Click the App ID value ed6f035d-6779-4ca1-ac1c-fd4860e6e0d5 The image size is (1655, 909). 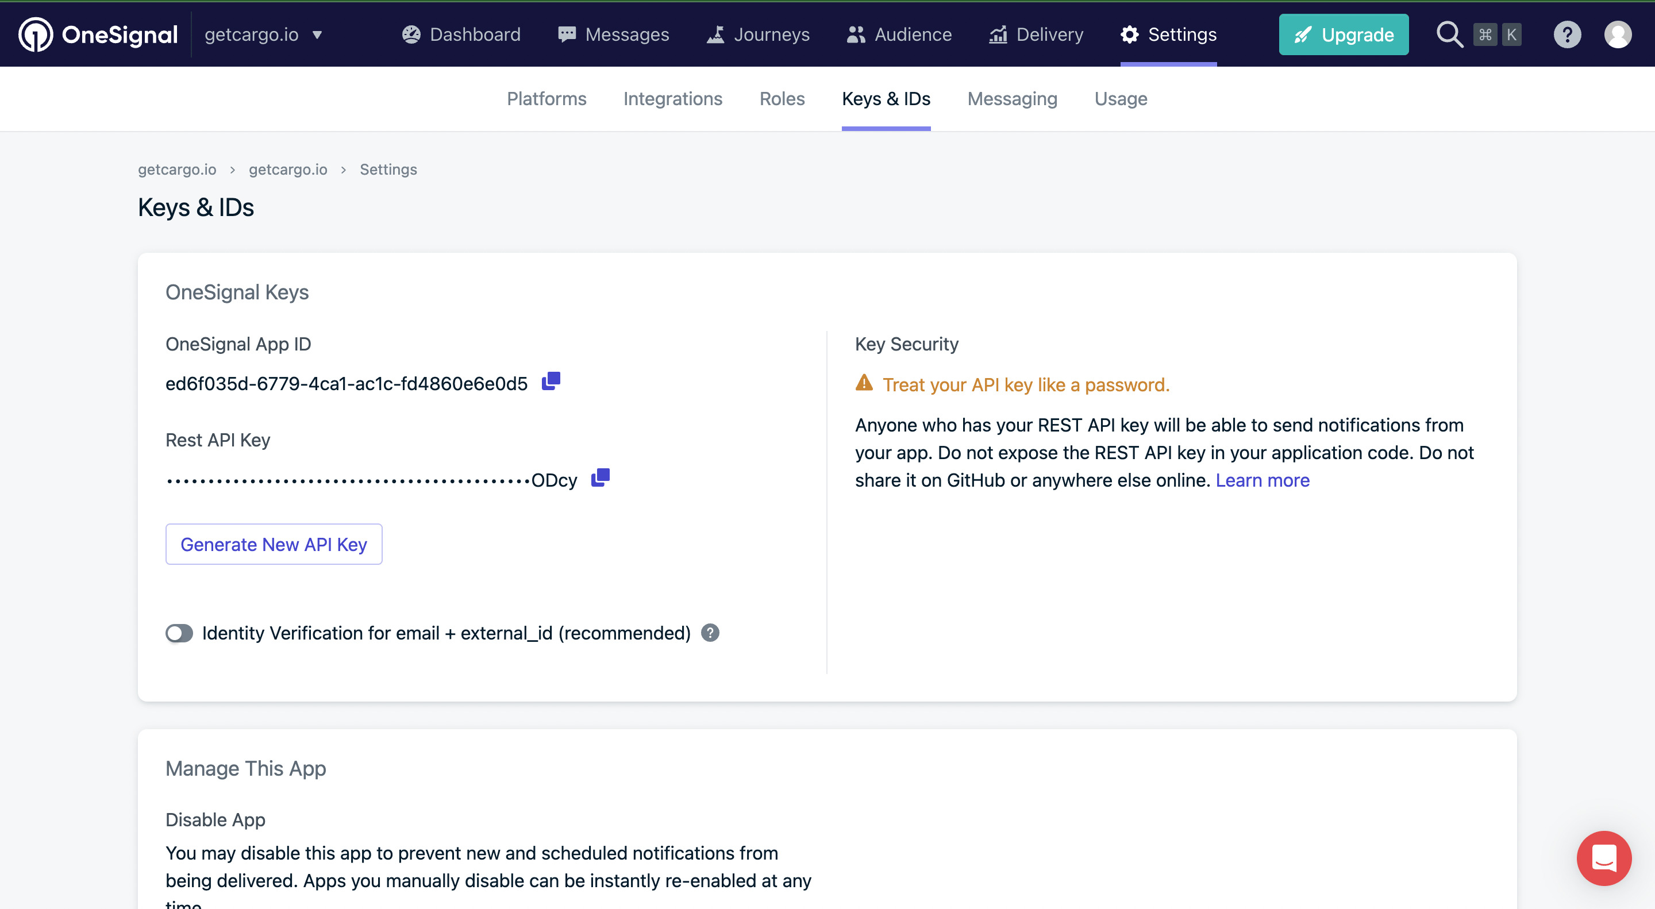coord(347,383)
